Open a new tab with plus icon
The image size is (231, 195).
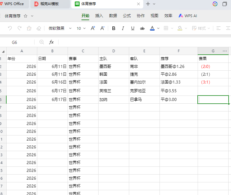tap(148, 4)
